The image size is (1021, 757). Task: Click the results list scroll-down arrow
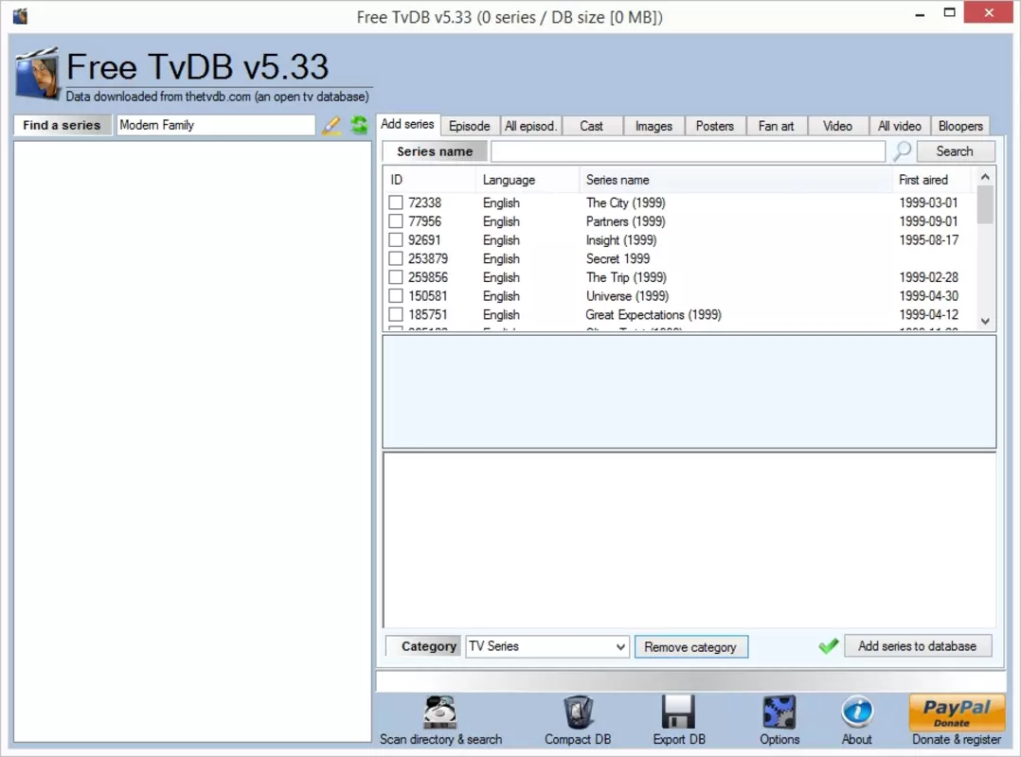point(985,321)
